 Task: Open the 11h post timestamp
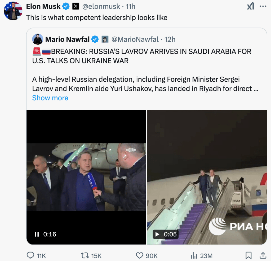(131, 6)
